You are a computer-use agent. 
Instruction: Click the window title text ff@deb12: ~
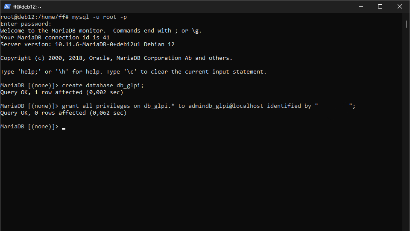point(27,6)
